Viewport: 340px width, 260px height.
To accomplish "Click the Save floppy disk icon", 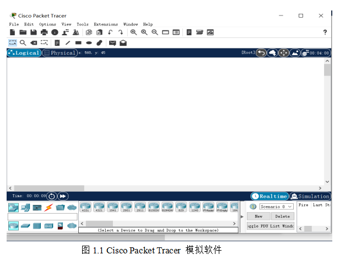I will click(x=34, y=32).
